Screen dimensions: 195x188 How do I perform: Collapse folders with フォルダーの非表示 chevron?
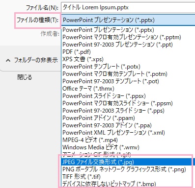point(8,61)
